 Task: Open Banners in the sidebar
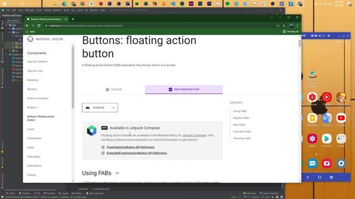[32, 89]
